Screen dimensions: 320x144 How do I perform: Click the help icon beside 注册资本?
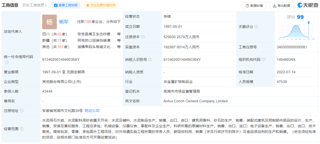coord(143,37)
